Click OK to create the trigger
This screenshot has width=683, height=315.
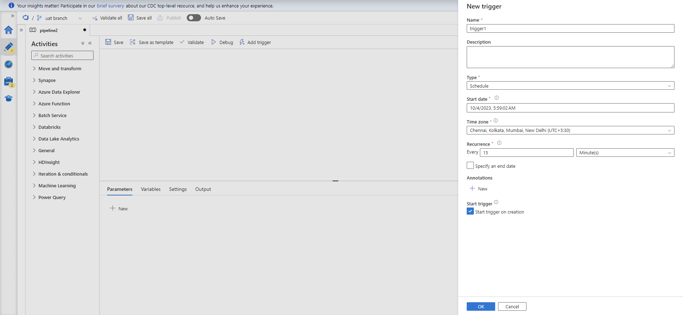481,306
